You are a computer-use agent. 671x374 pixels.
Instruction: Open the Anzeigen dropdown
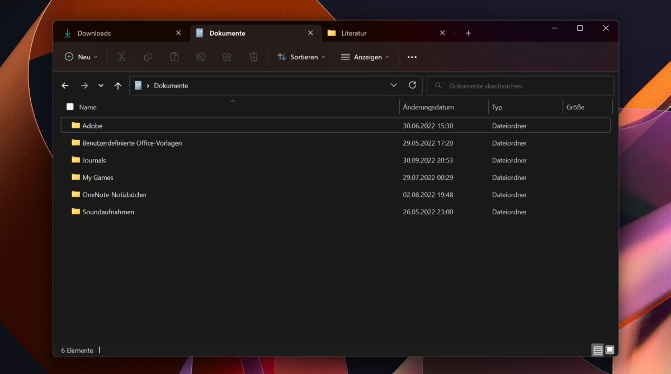point(365,56)
